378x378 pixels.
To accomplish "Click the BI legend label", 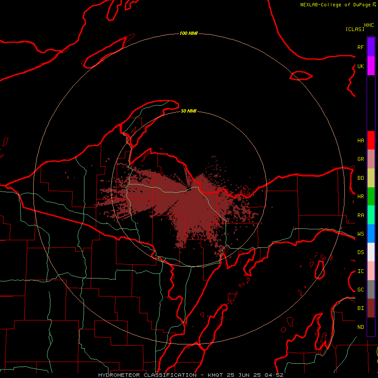I will click(360, 308).
